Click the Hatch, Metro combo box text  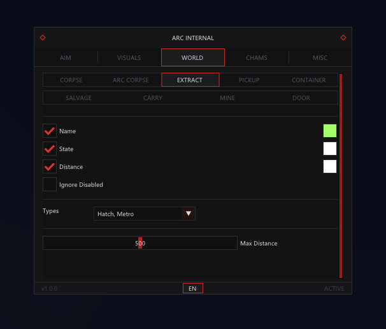tap(116, 214)
